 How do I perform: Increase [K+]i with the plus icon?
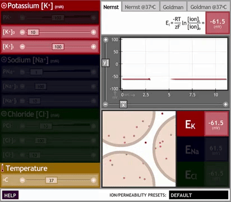pyautogui.click(x=94, y=47)
